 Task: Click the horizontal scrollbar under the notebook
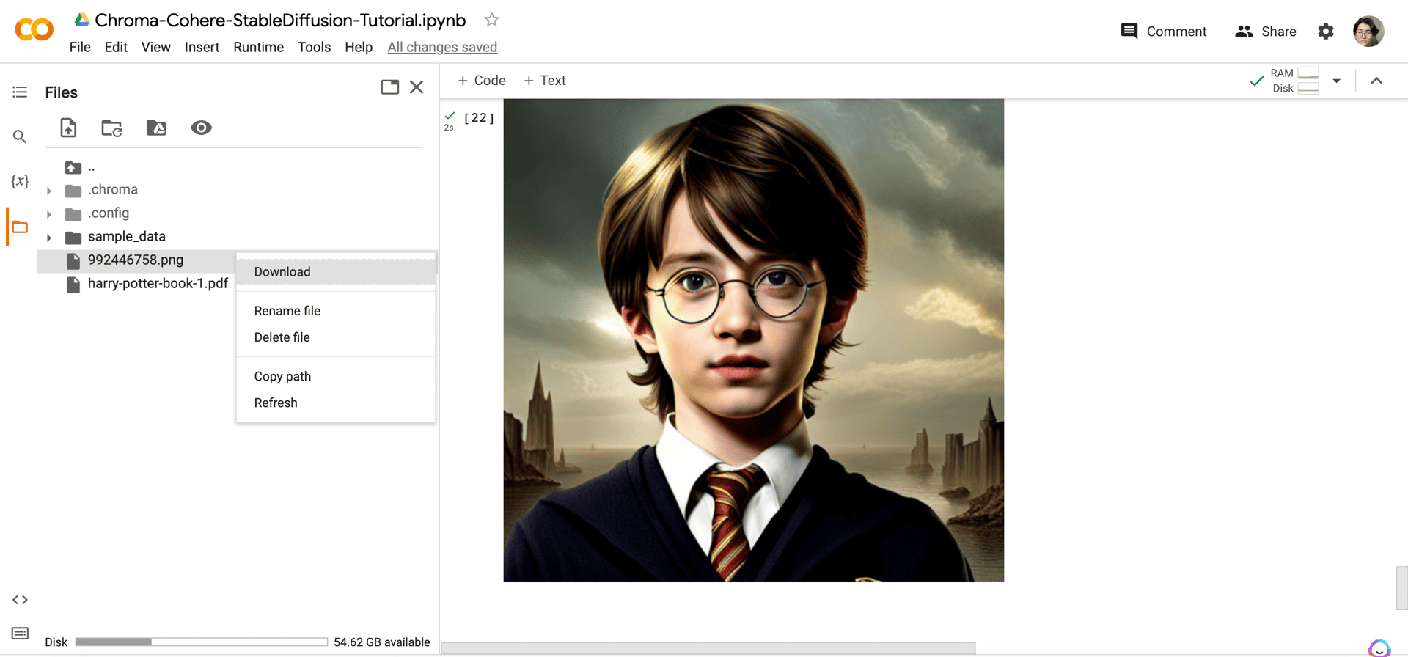coord(708,648)
